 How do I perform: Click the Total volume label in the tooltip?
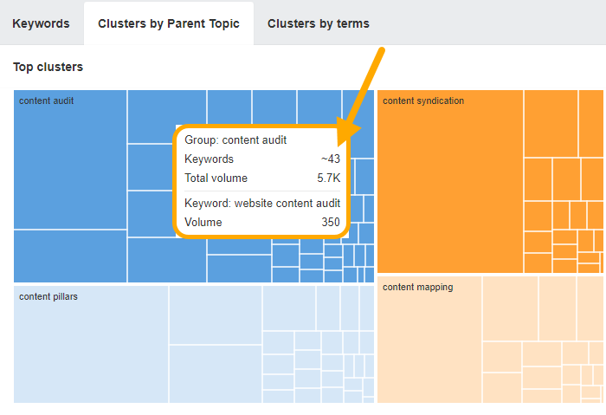[x=216, y=178]
